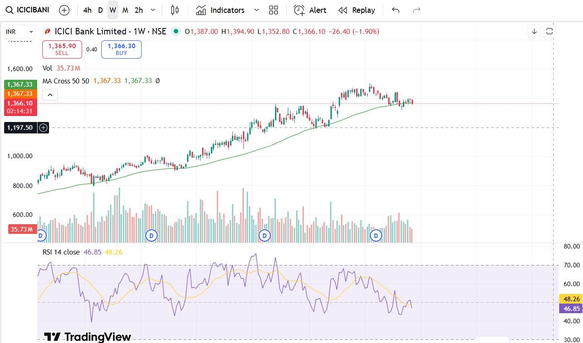
Task: Click the 1,197.50 crosshair price label
Action: [20, 127]
